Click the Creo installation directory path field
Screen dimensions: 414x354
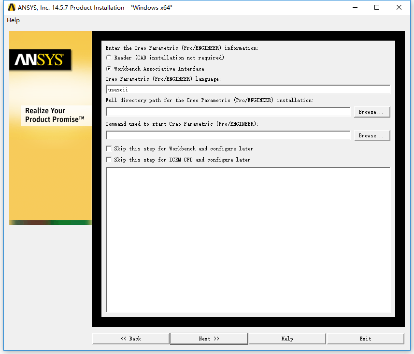pos(228,112)
